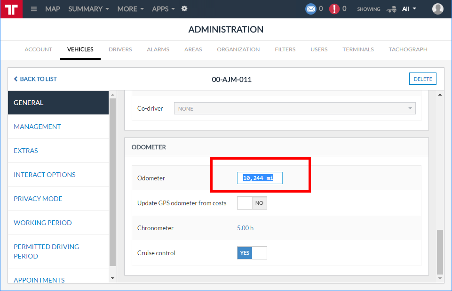Switch to the DRIVERS tab
Image resolution: width=452 pixels, height=291 pixels.
[120, 49]
